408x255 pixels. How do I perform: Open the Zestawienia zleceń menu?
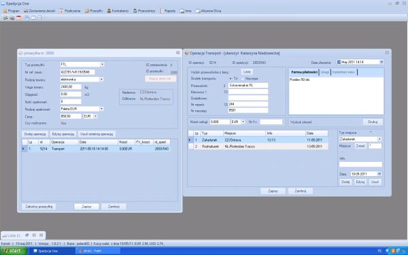pos(39,11)
